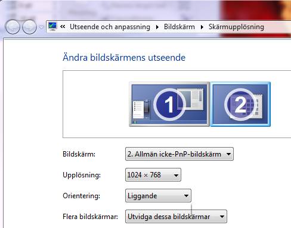Click the Control Panel icon in address bar
The image size is (291, 228).
click(52, 27)
